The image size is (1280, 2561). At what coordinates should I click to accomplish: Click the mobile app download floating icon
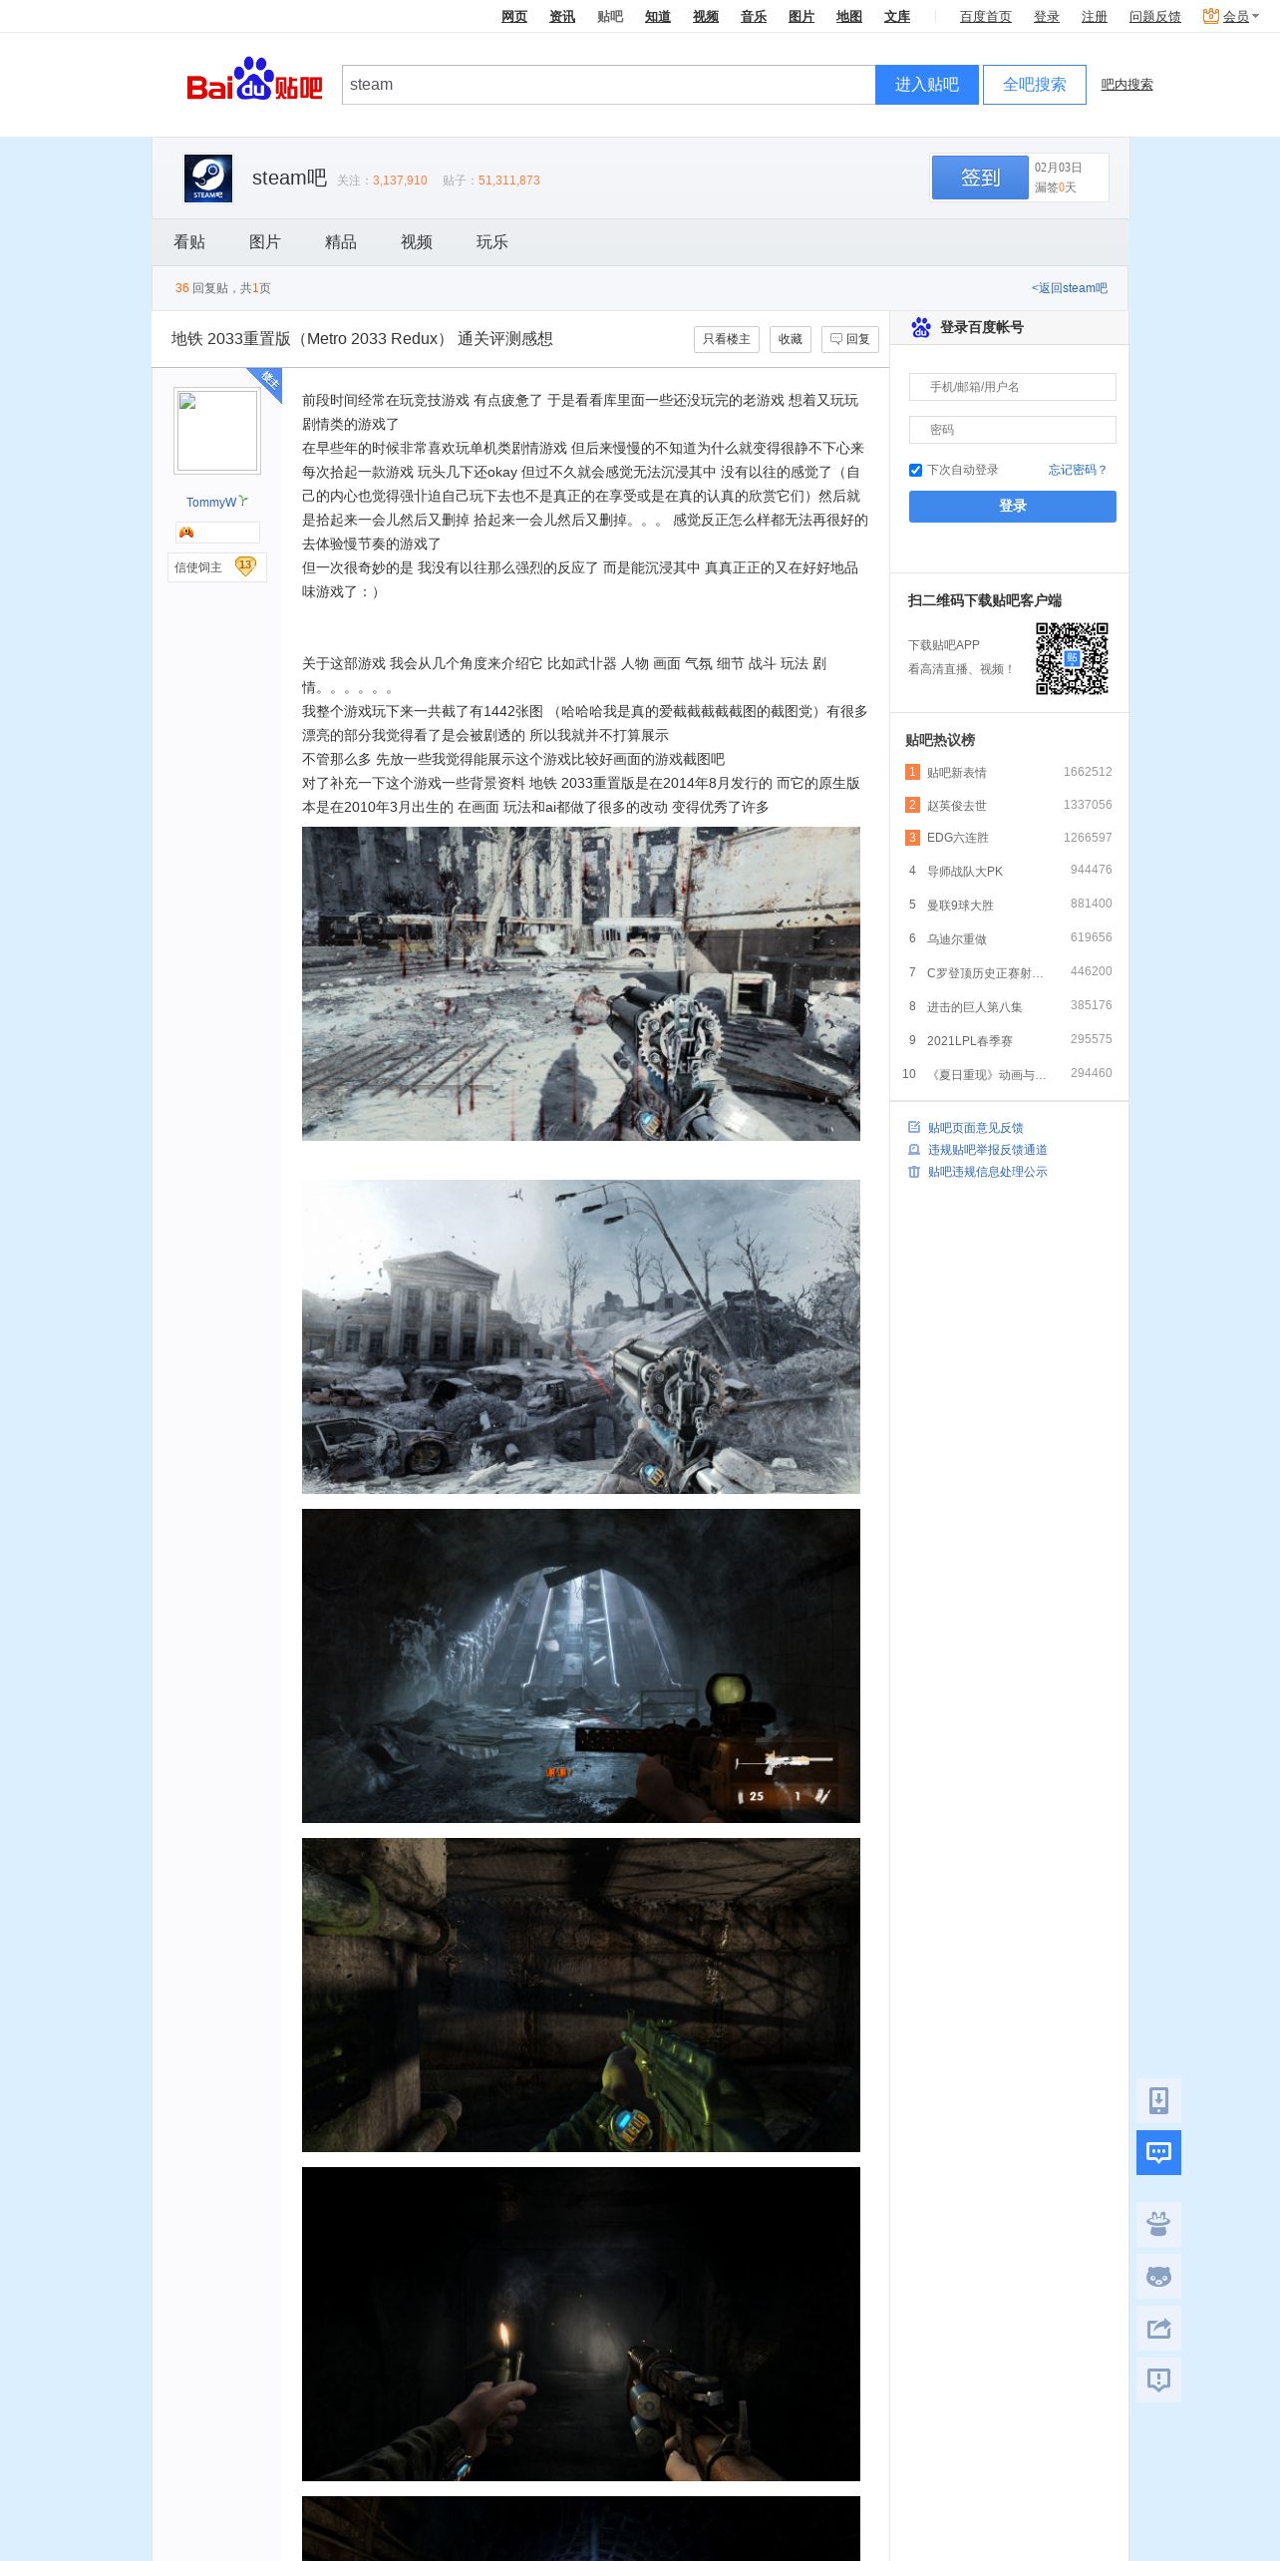(x=1158, y=2100)
